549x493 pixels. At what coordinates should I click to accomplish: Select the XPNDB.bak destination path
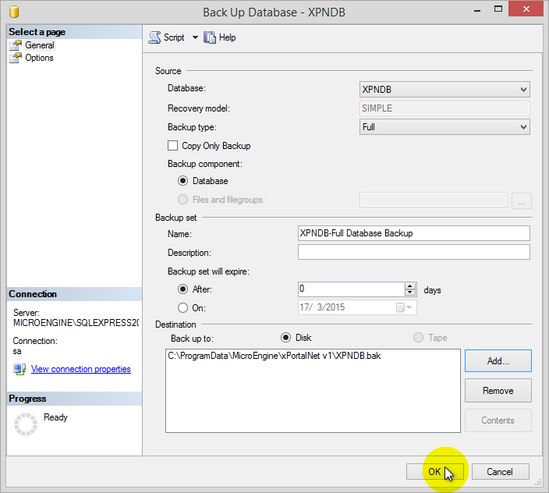point(274,356)
